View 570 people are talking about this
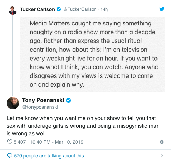The width and height of the screenshot is (171, 162). click(x=49, y=156)
